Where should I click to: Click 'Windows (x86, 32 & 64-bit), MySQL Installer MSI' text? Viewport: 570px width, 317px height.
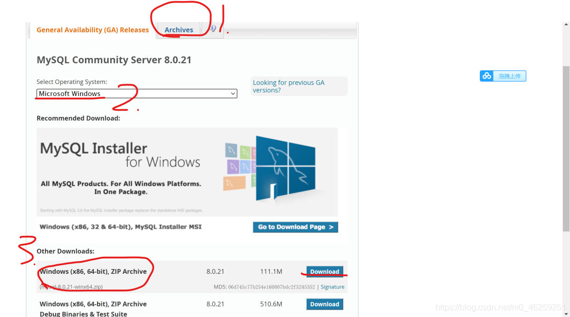(120, 227)
